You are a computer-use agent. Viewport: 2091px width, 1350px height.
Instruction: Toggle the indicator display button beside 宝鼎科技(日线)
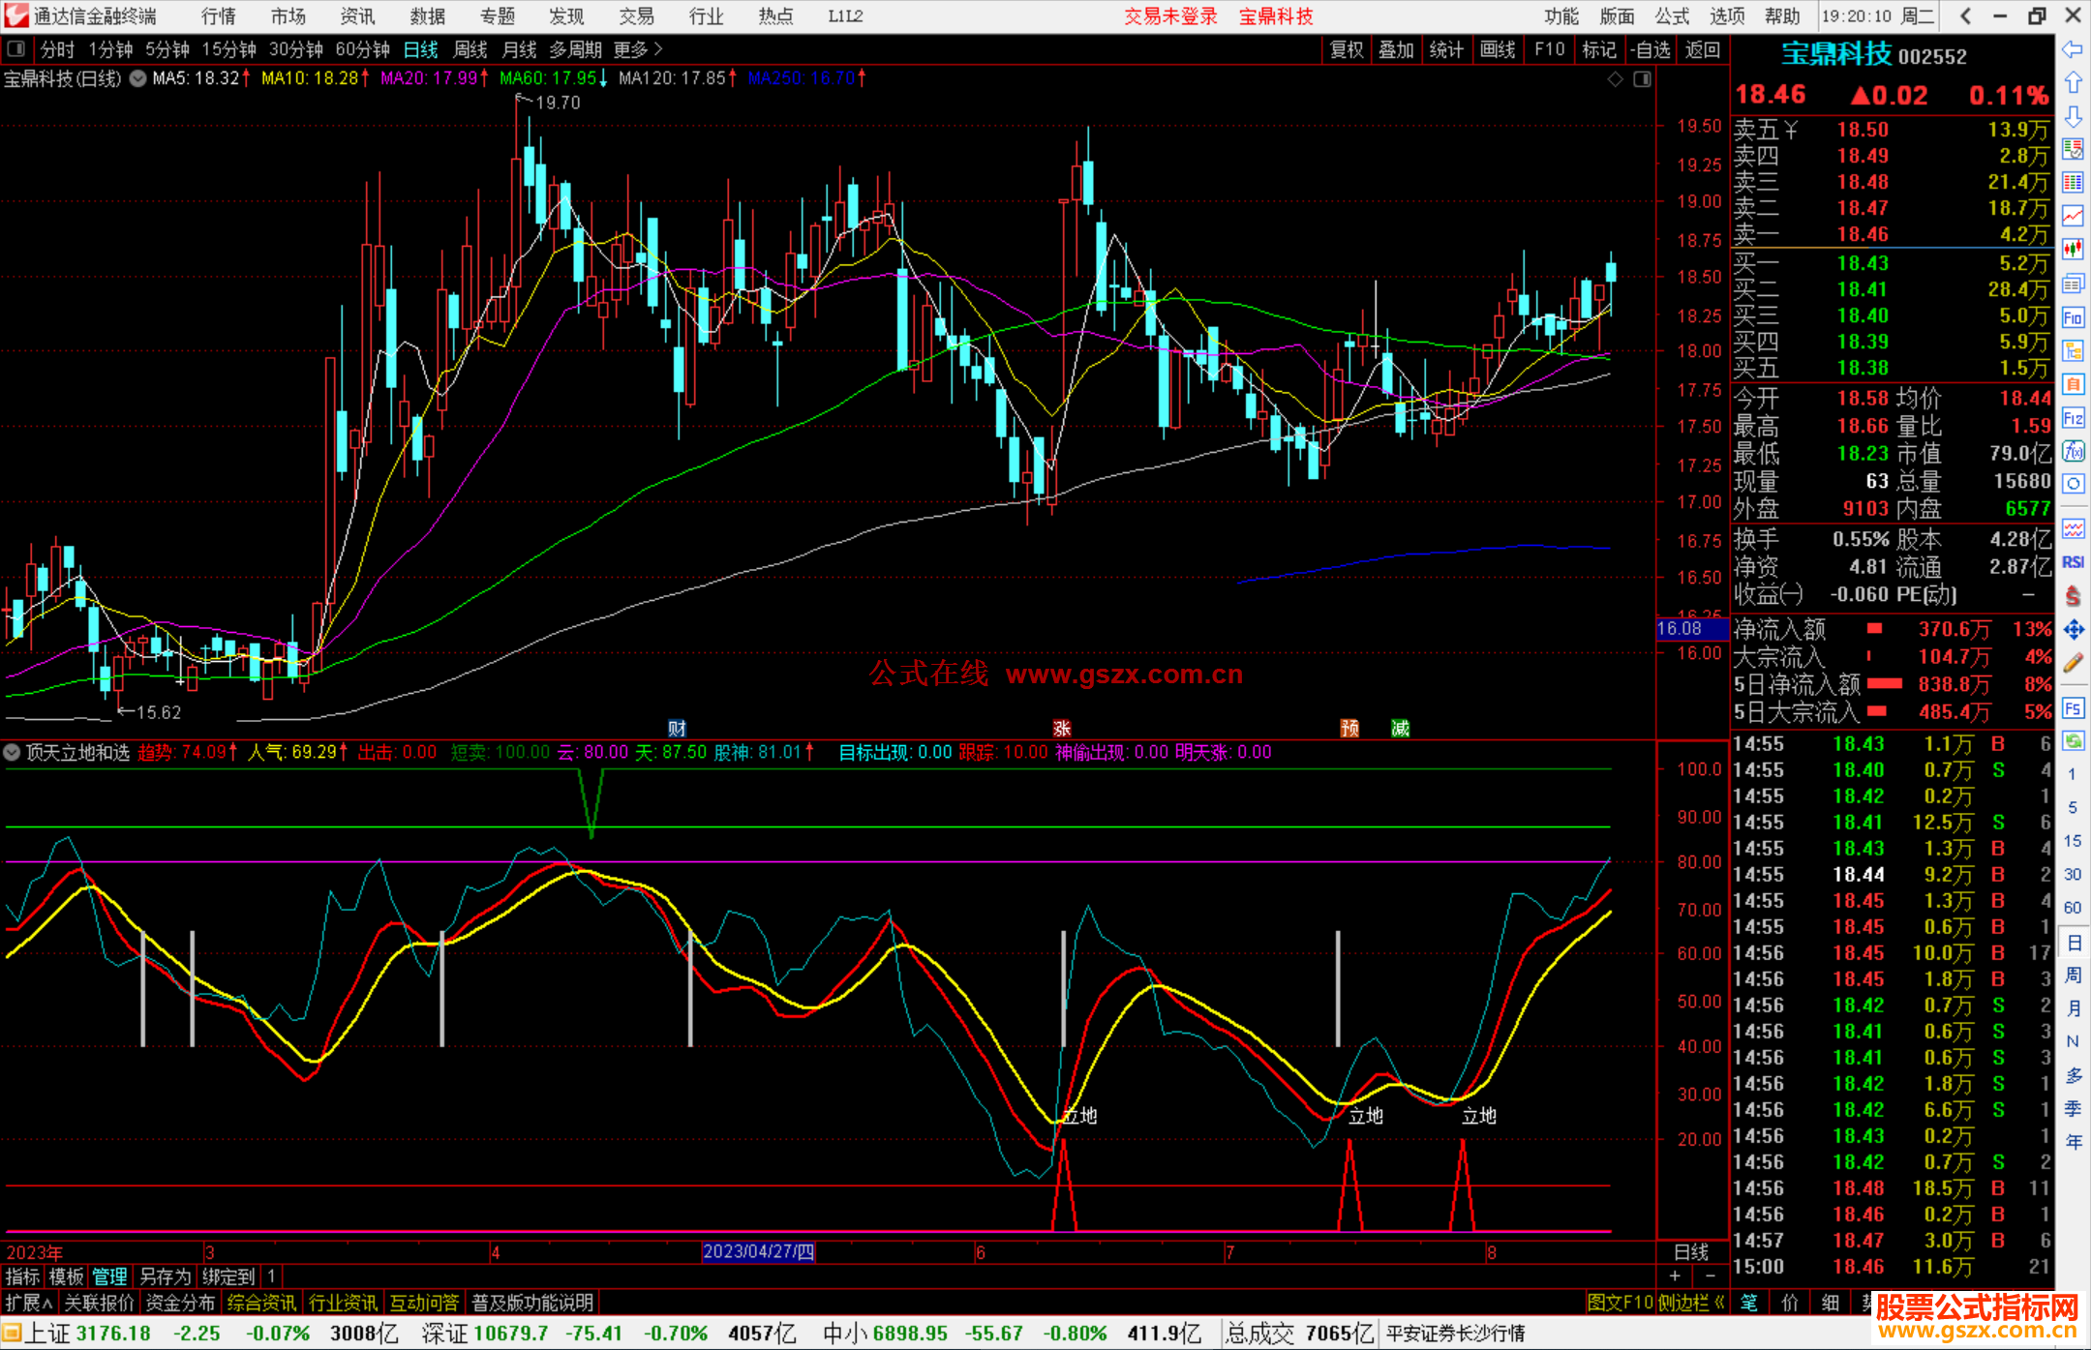point(138,78)
